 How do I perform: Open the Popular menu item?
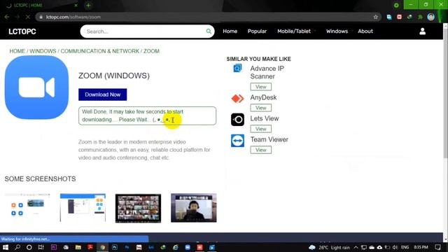pyautogui.click(x=257, y=31)
